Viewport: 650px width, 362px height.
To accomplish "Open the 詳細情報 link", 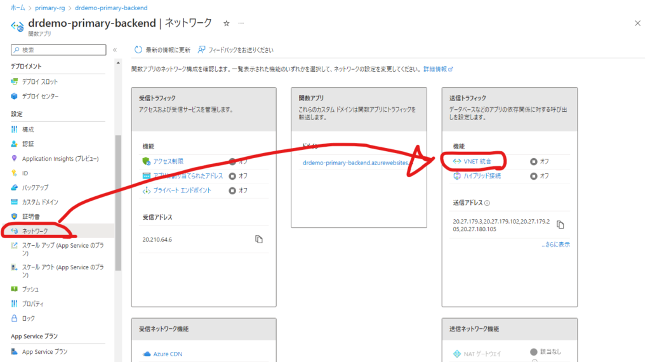I will (438, 69).
